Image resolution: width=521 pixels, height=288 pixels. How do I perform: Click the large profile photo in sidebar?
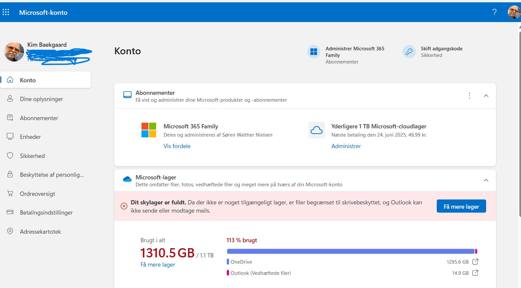tap(14, 52)
